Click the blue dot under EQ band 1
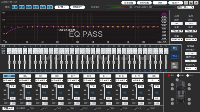 [9, 71]
